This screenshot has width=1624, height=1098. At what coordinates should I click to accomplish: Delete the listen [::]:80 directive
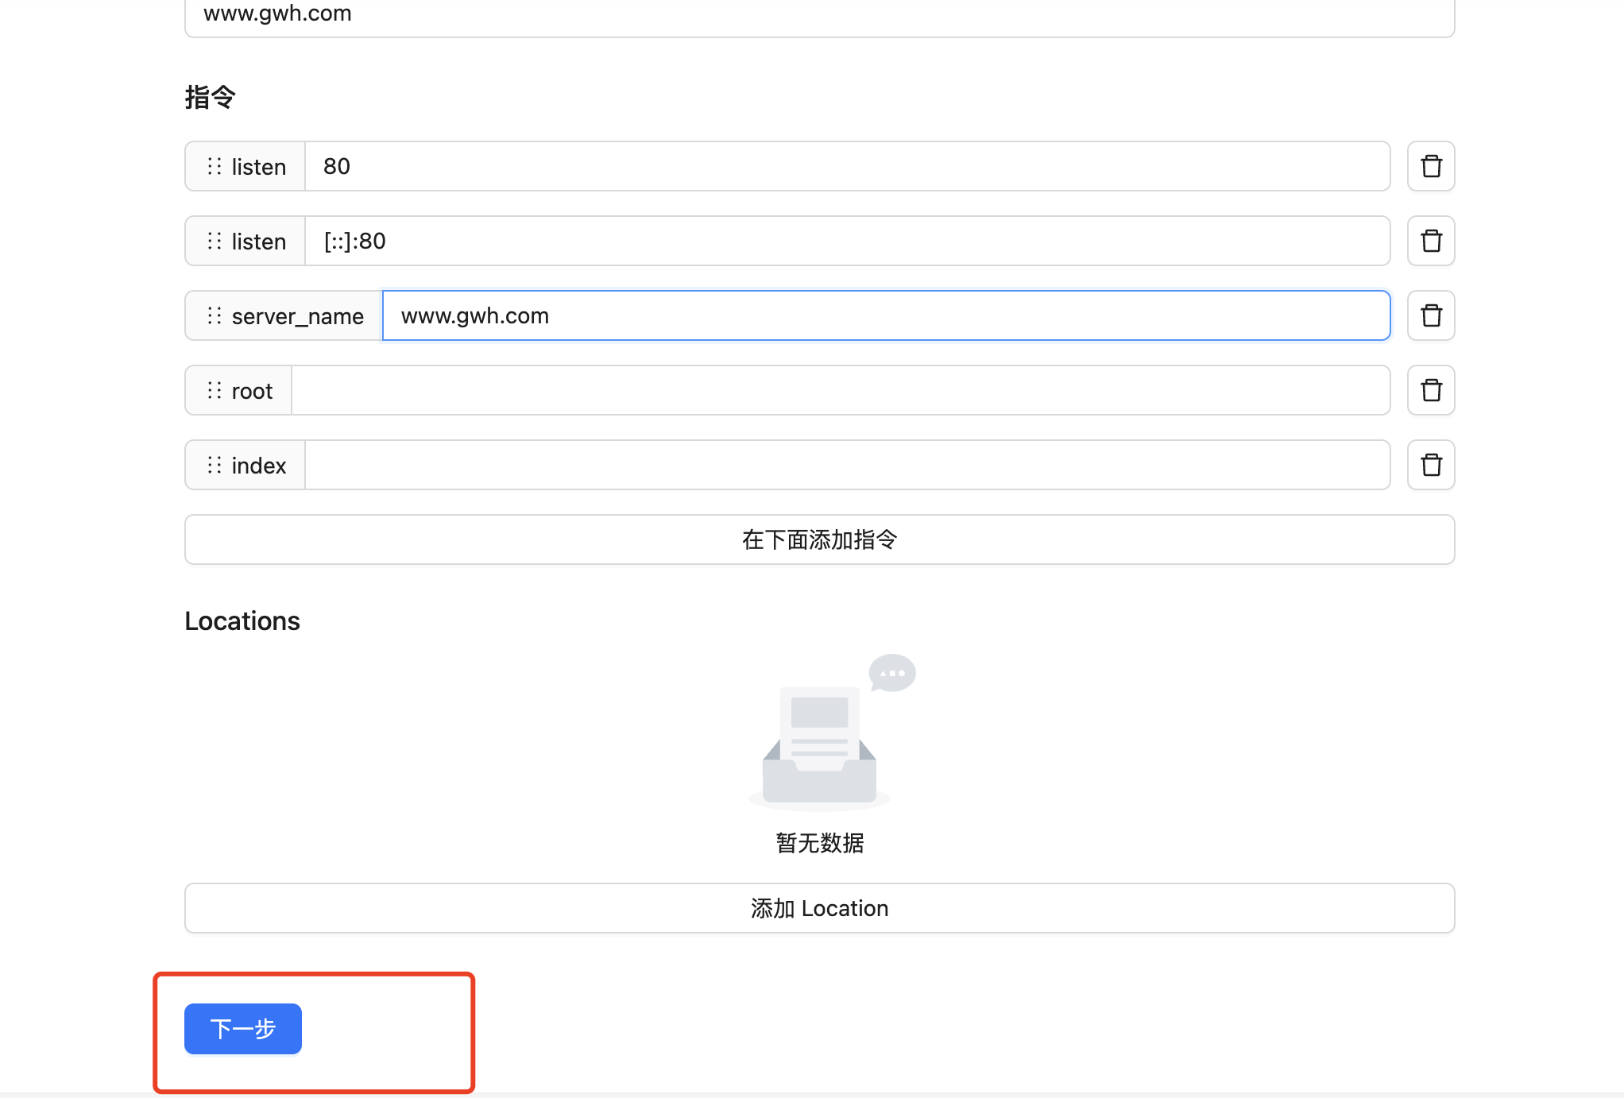(1431, 241)
